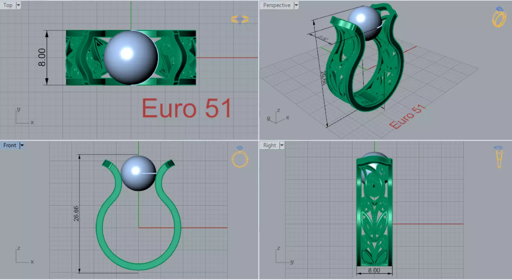Viewport: 512px width, 280px height.
Task: Click the ring icon in Perspective viewport
Action: (499, 17)
